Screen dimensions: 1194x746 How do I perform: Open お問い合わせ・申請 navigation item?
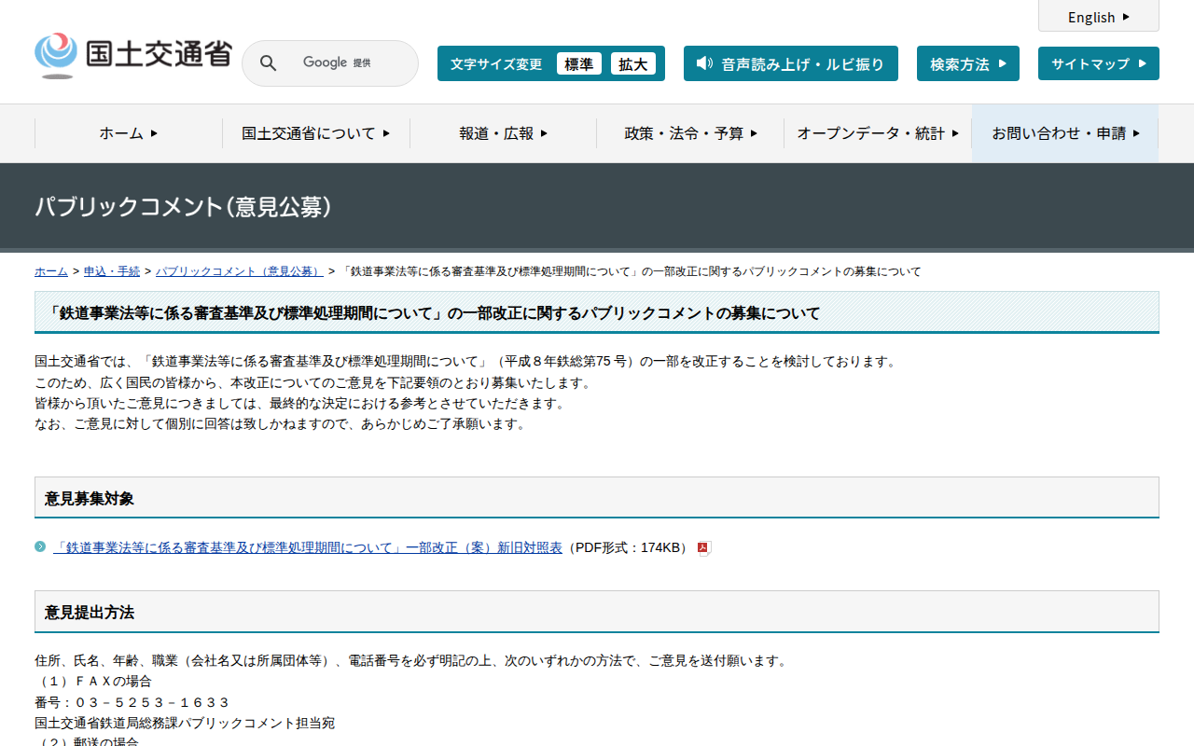[x=1065, y=133]
